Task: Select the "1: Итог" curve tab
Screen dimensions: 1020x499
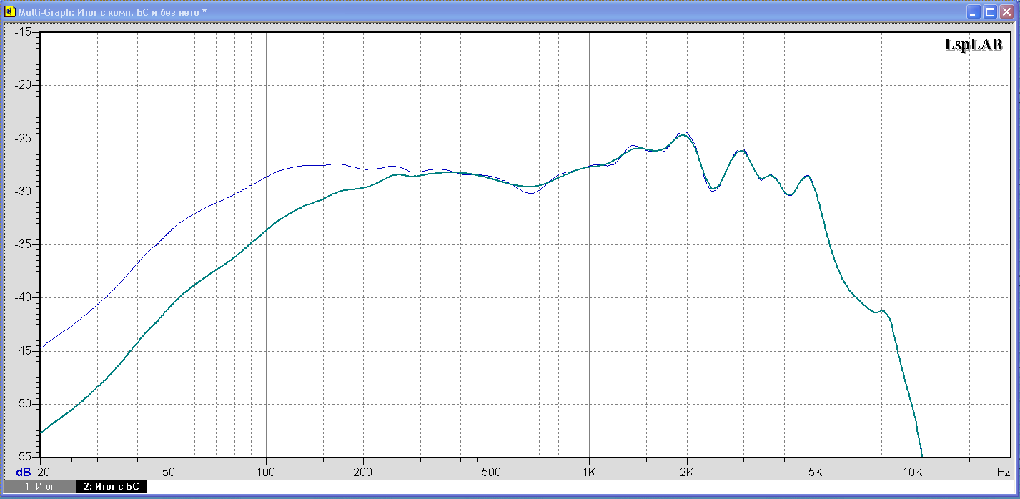Action: coord(40,487)
